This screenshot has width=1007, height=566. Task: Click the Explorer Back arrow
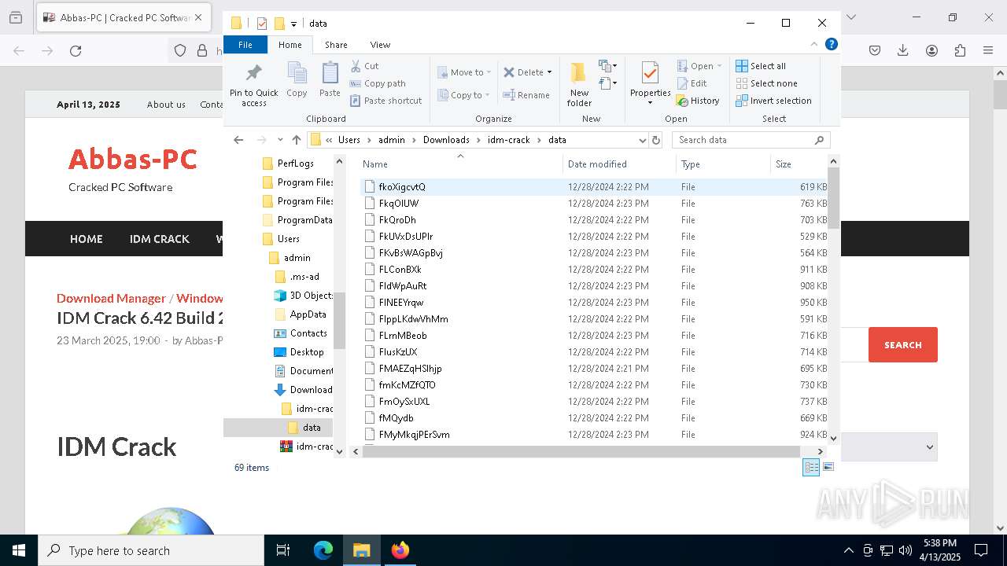[x=238, y=140]
